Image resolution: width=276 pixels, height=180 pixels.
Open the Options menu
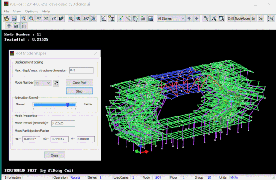[31, 11]
